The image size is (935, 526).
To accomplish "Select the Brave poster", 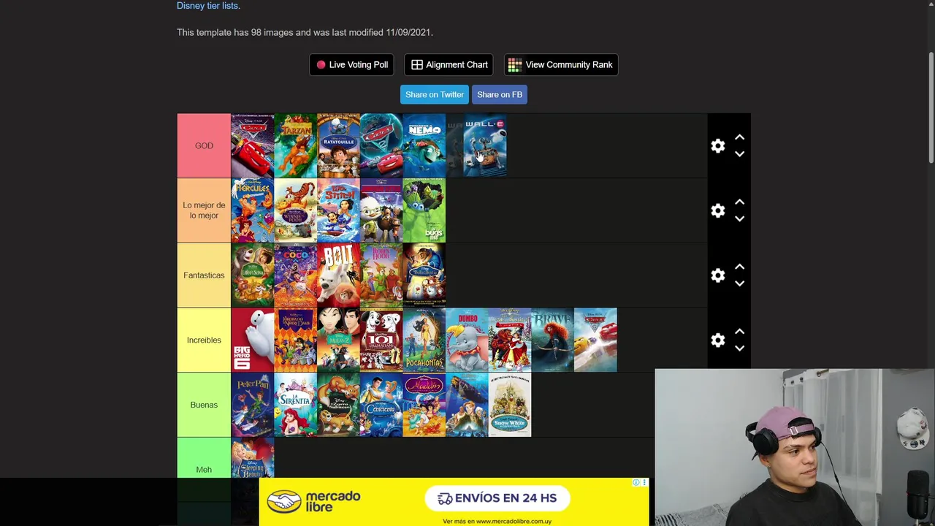I will [x=553, y=340].
